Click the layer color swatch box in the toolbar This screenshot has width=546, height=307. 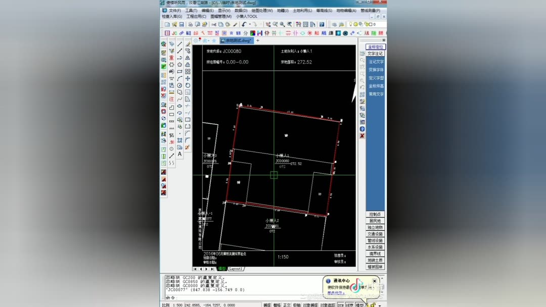371,24
